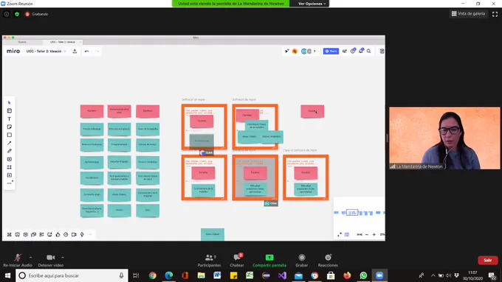Toggle hide collaborators' cursors
Image resolution: width=502 pixels, height=282 pixels.
coord(287,51)
